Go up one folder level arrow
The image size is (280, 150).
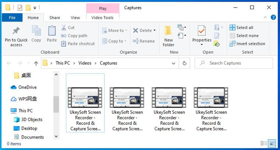(x=36, y=63)
